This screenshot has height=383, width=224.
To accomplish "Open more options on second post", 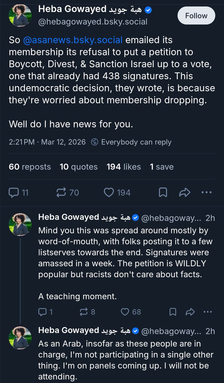I will click(x=207, y=312).
